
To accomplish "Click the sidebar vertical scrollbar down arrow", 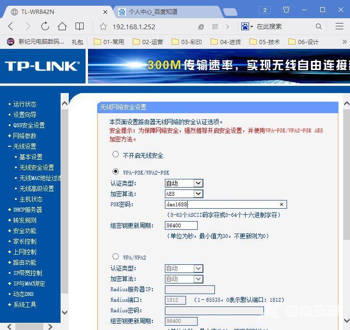I will pos(64,312).
